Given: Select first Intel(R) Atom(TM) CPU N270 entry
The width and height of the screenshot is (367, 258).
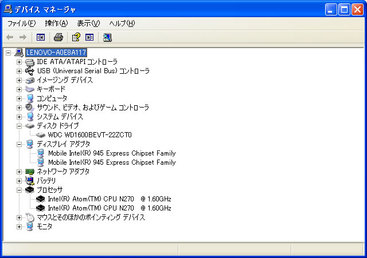Looking at the screenshot, I should (110, 199).
